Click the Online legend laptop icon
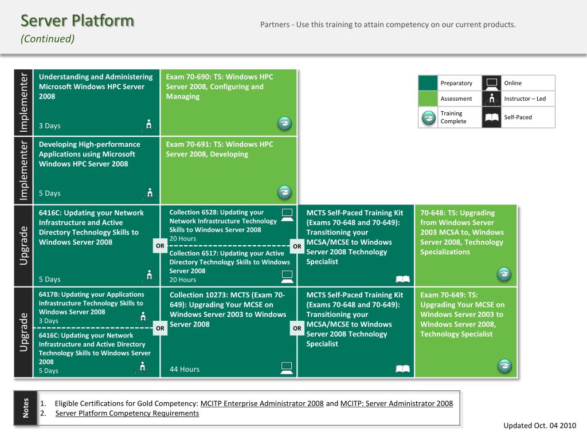The image size is (587, 440). click(491, 82)
